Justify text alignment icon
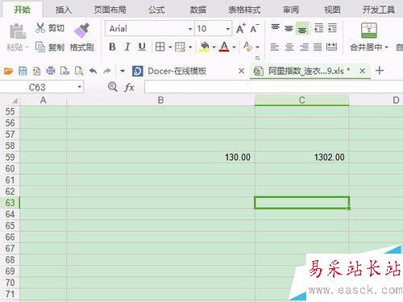 point(318,48)
